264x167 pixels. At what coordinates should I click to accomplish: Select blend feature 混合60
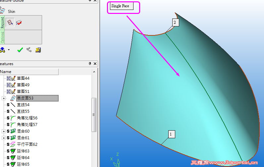click(23, 131)
